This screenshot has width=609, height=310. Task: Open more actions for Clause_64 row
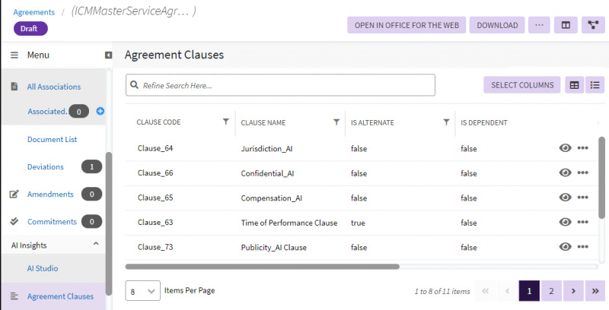(x=583, y=148)
